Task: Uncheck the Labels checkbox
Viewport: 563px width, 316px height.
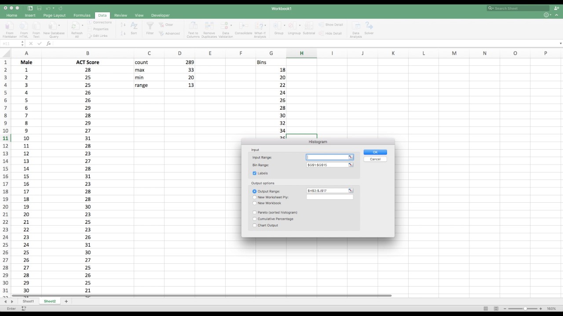Action: point(254,173)
